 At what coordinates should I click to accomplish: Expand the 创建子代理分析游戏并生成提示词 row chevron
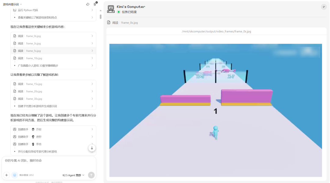pos(92,106)
